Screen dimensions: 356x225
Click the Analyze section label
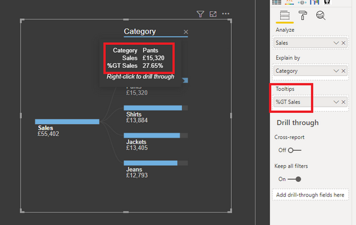285,30
